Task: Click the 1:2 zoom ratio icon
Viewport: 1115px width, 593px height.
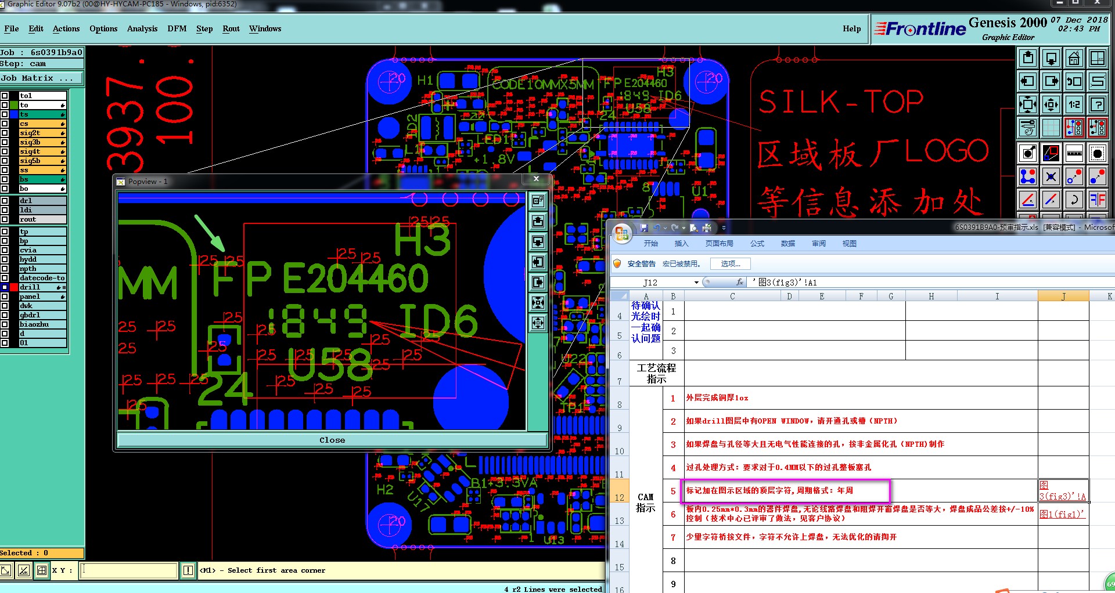Action: click(1074, 104)
